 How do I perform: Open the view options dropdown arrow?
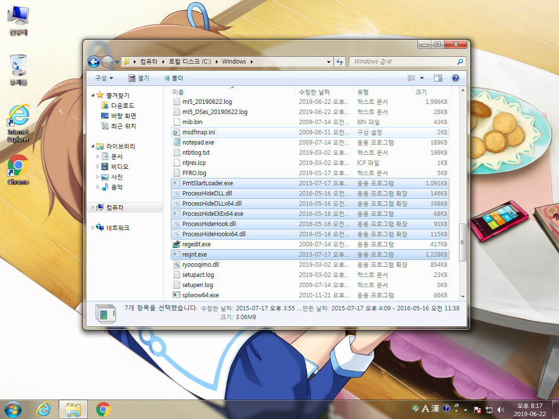click(x=422, y=78)
